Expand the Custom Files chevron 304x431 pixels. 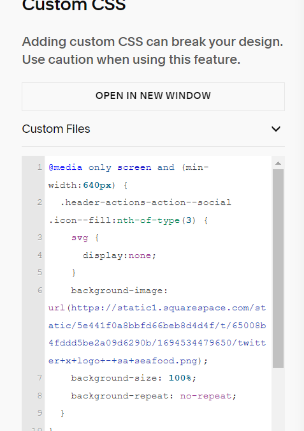pos(276,128)
